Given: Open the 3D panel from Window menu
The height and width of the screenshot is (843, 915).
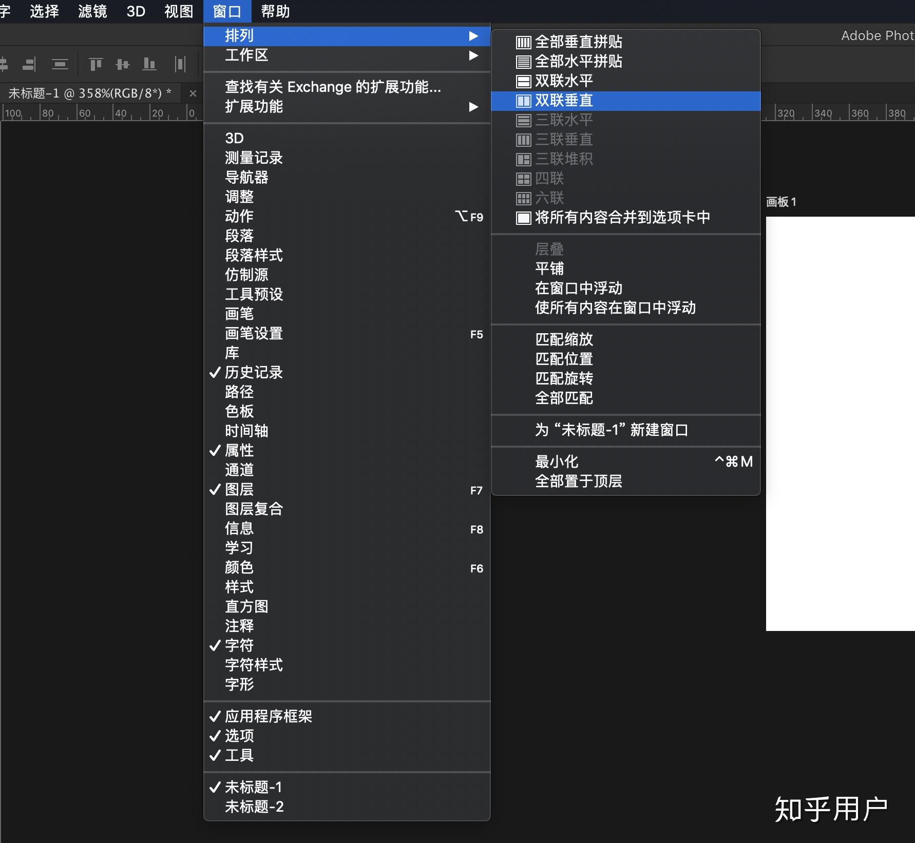Looking at the screenshot, I should pyautogui.click(x=347, y=138).
